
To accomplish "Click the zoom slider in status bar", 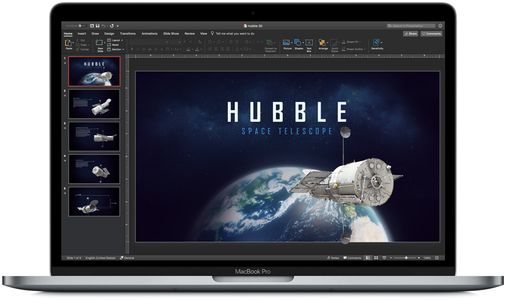I will 406,258.
